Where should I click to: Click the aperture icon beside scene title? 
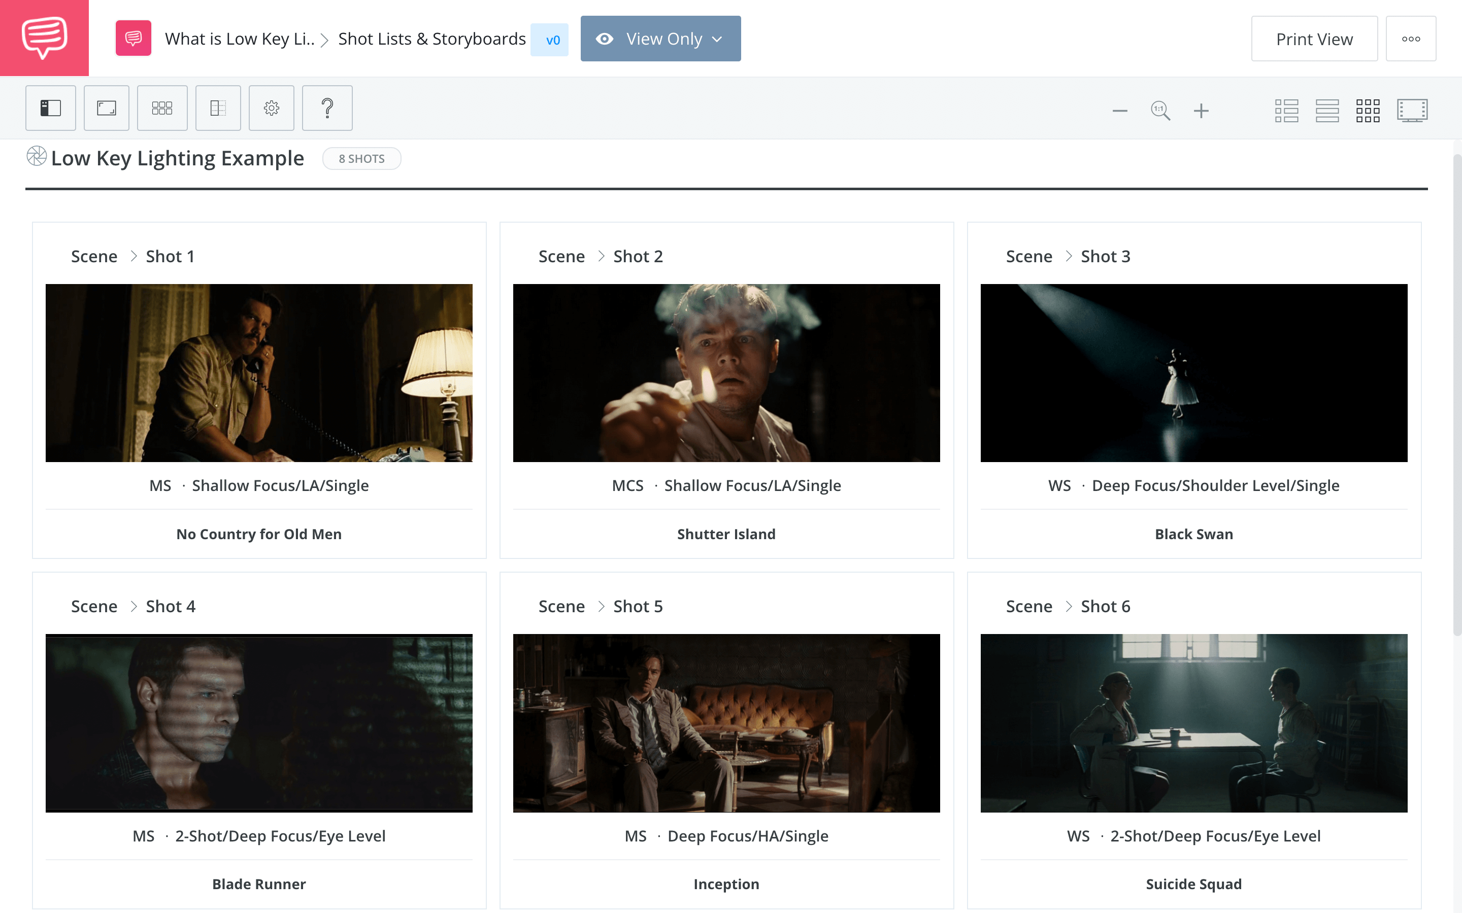[x=36, y=156]
